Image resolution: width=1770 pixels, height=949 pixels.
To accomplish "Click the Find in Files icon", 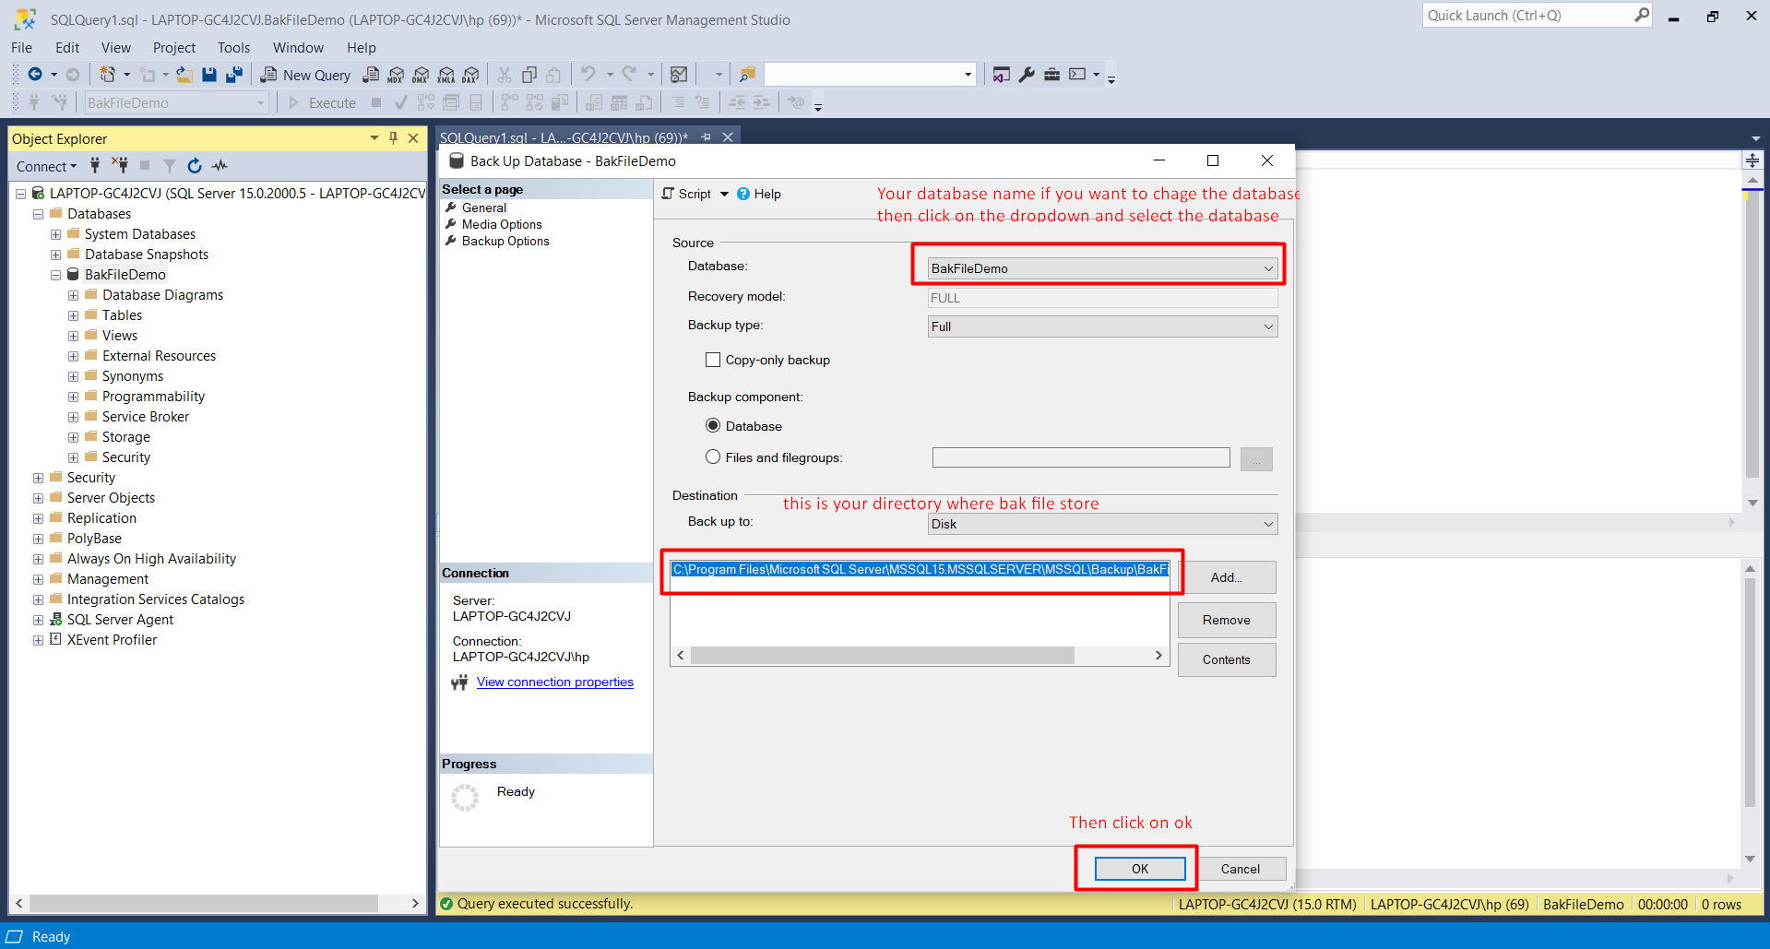I will 747,75.
